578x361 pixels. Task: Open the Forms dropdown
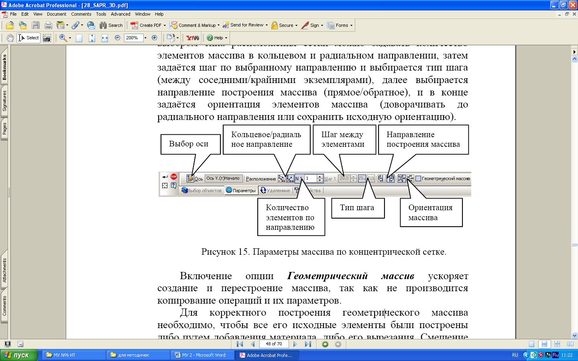pyautogui.click(x=340, y=25)
